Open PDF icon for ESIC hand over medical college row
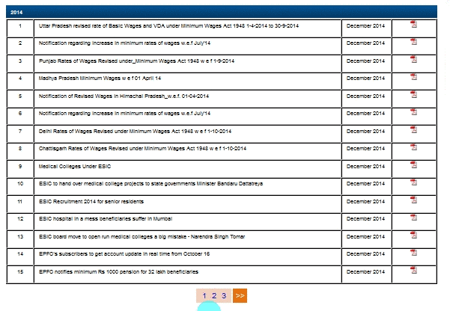 [x=413, y=182]
